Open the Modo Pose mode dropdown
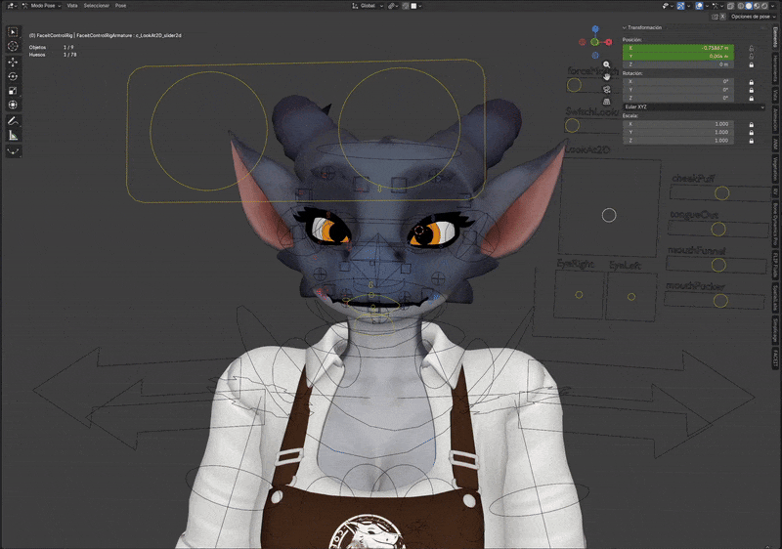 coord(42,6)
